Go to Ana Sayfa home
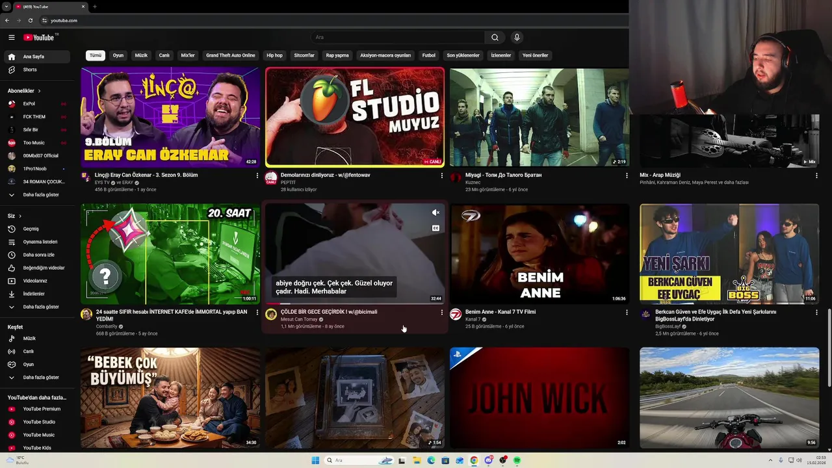The image size is (832, 468). pos(36,57)
